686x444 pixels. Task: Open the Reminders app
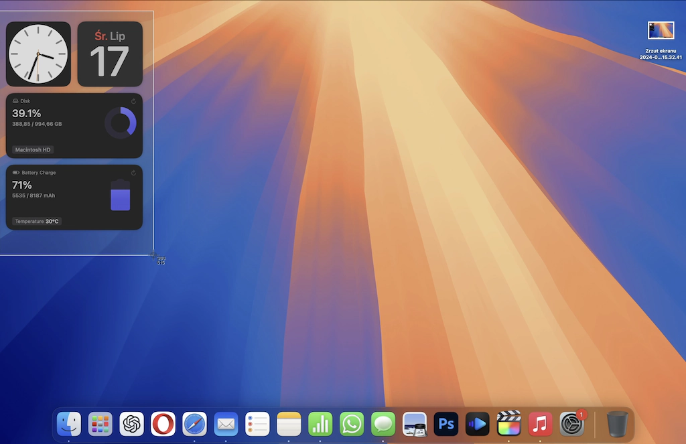tap(257, 424)
